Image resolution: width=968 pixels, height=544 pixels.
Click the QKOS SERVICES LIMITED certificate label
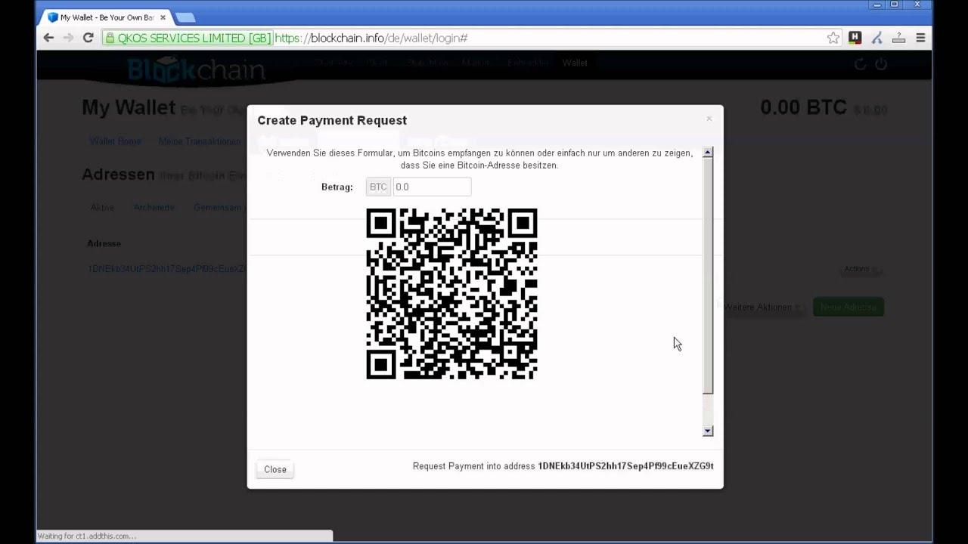(x=194, y=38)
